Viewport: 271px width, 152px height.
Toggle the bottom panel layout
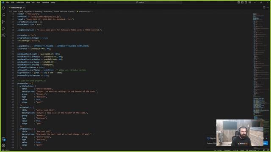point(242,3)
